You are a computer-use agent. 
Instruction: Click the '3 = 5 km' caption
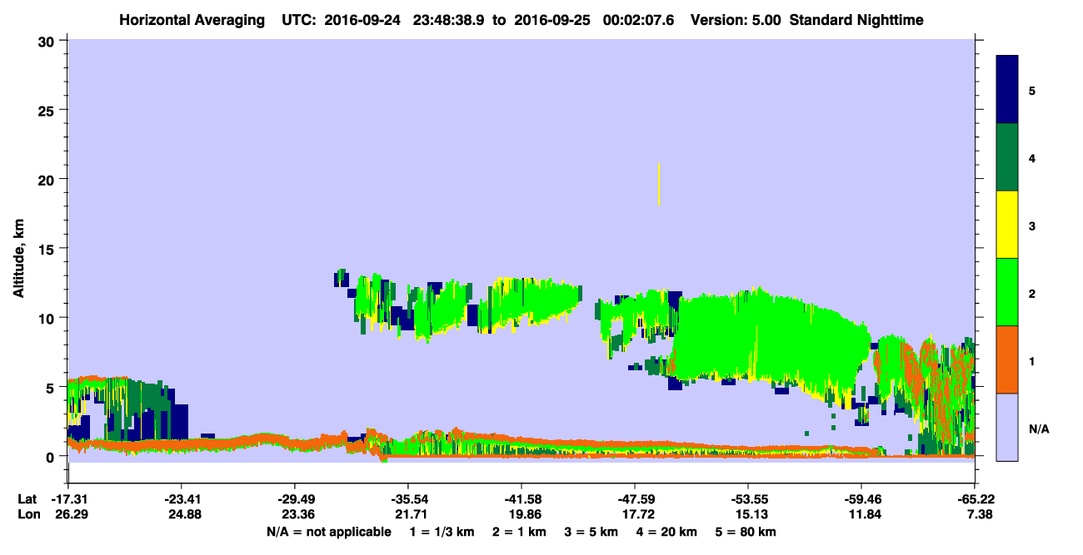[x=591, y=532]
